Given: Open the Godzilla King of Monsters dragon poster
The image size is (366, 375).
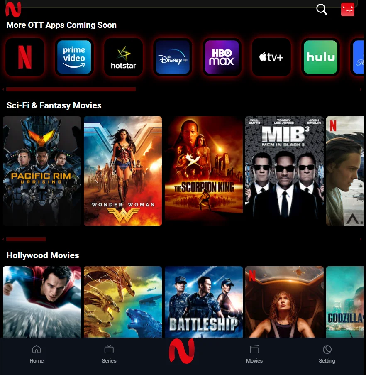Looking at the screenshot, I should click(123, 302).
